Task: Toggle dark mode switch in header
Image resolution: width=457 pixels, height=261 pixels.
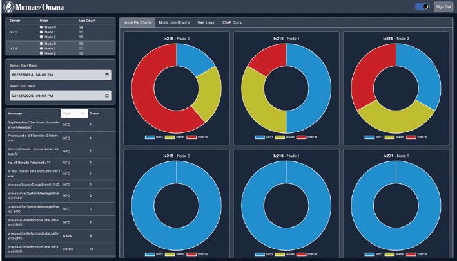Action: 422,6
